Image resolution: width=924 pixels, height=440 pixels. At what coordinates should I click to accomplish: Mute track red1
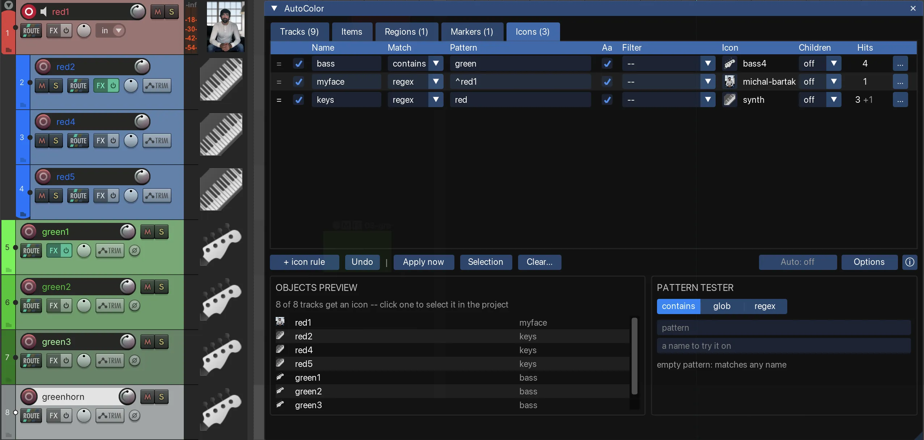click(158, 12)
